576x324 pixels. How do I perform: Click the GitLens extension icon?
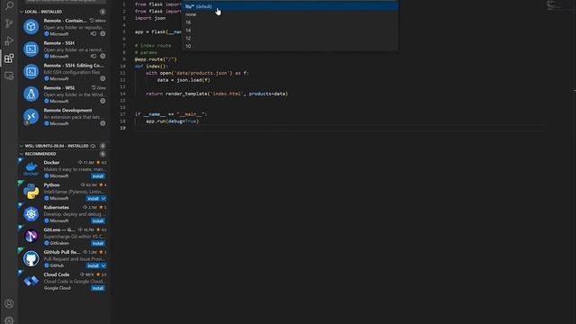[x=31, y=236]
